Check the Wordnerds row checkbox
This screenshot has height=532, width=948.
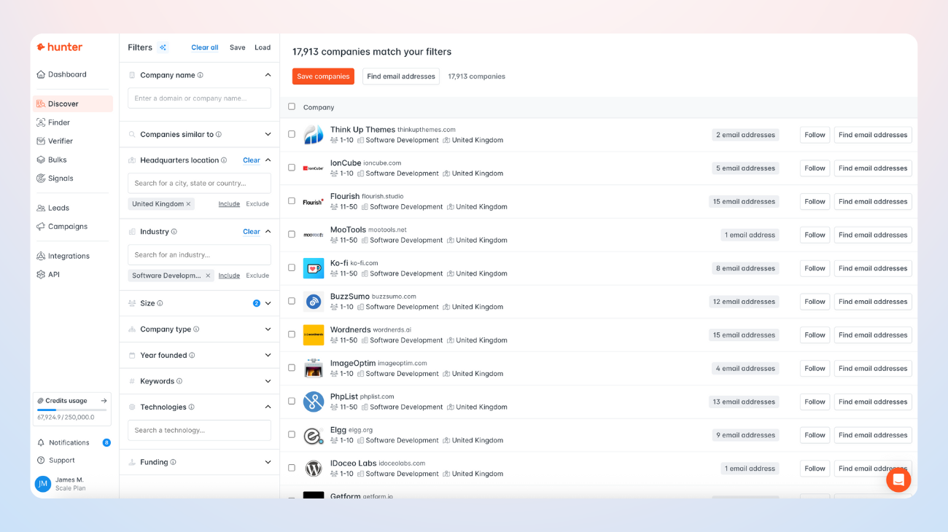click(292, 335)
